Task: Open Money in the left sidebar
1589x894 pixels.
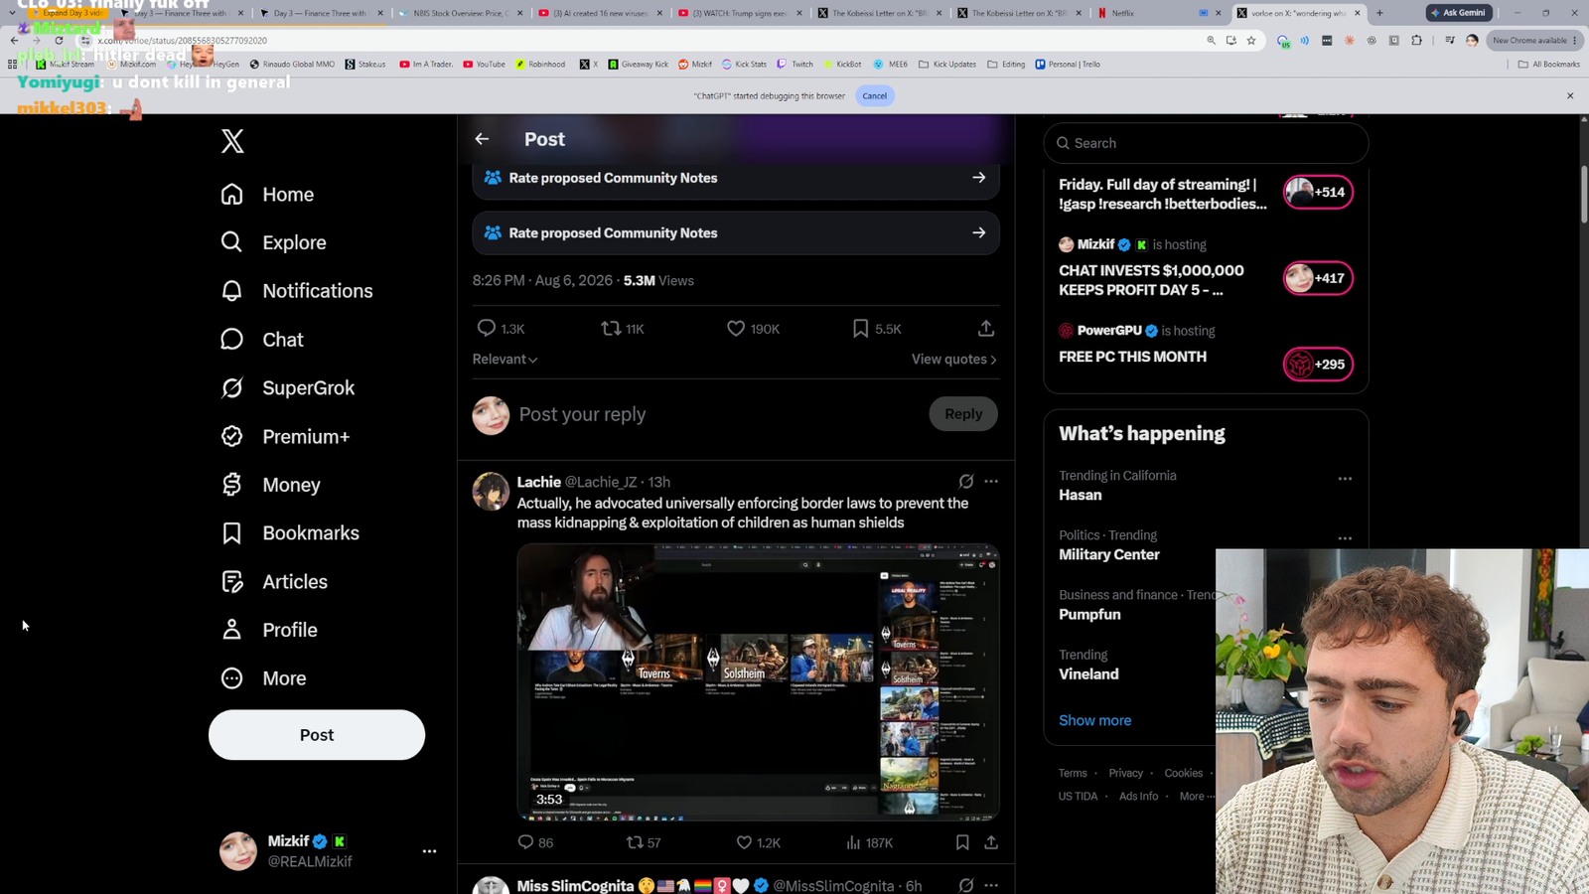Action: (270, 485)
